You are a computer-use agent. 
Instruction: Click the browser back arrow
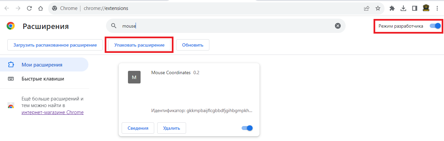point(7,8)
